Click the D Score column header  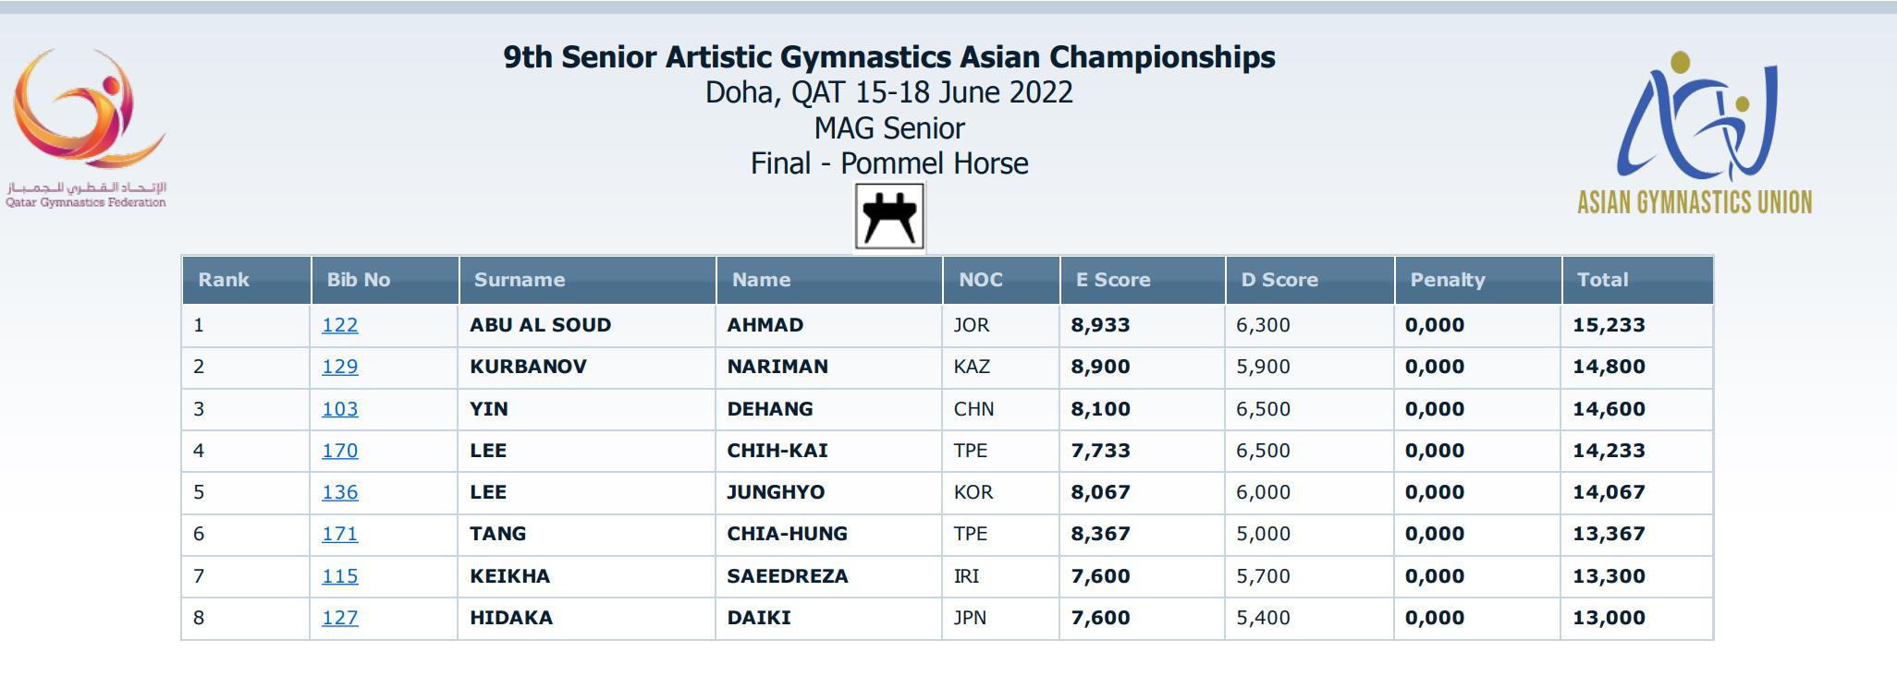(1279, 280)
